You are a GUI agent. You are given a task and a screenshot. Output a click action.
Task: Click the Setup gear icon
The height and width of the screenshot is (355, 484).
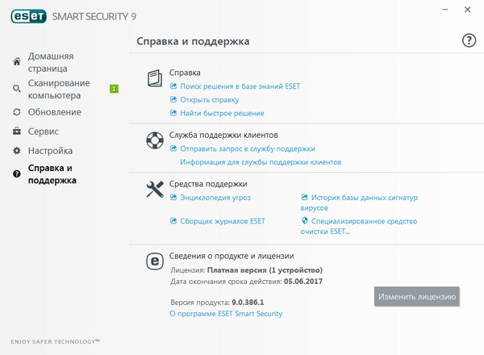(17, 151)
